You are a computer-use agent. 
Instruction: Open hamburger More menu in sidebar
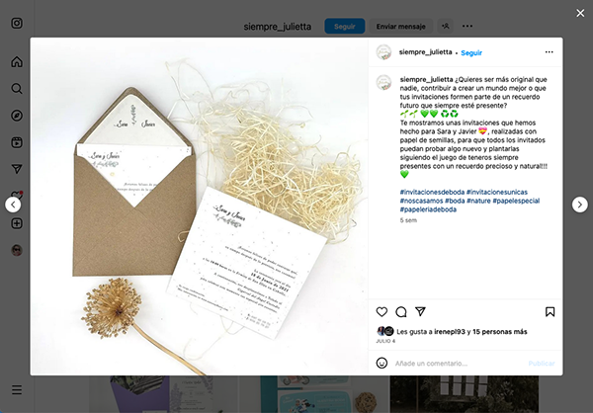17,389
